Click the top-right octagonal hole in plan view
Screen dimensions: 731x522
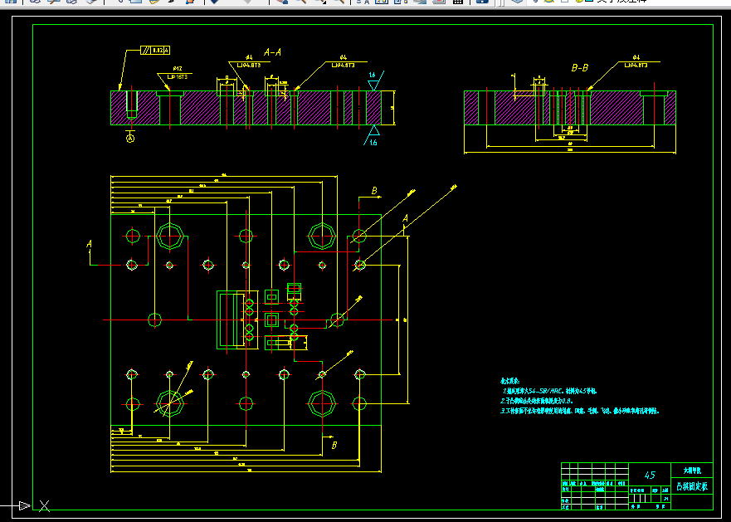point(322,236)
